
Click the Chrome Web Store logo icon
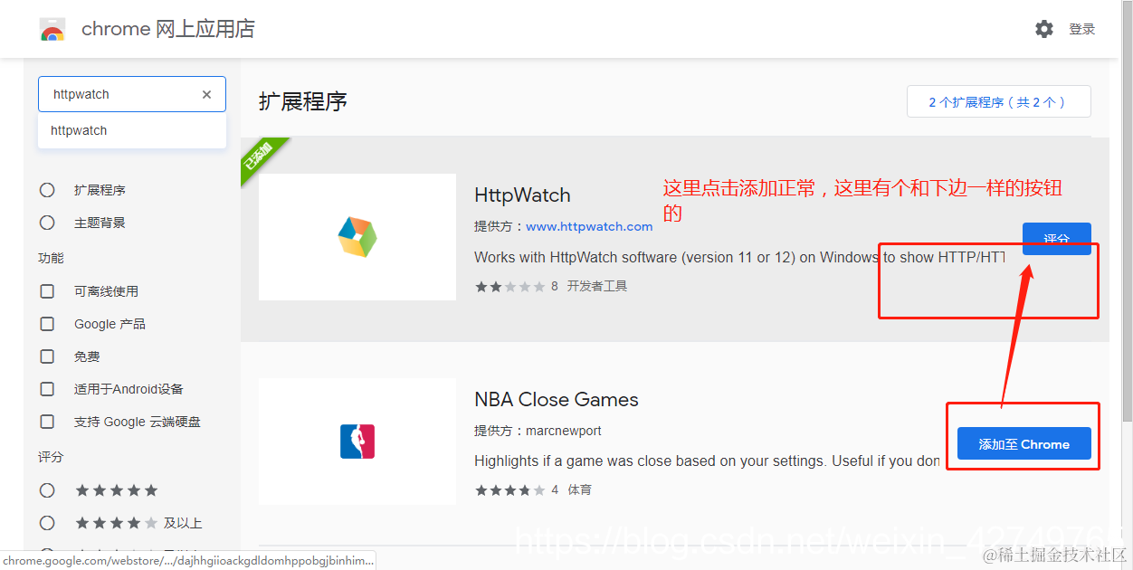pos(52,30)
